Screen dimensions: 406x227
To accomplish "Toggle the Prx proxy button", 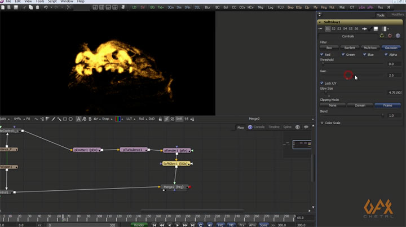I will 241,225.
